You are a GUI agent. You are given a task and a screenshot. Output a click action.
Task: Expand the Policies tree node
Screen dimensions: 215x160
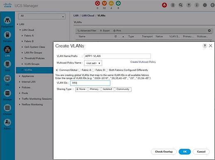coord(20,87)
